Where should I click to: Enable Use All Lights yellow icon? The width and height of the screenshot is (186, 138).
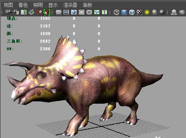pos(147,12)
